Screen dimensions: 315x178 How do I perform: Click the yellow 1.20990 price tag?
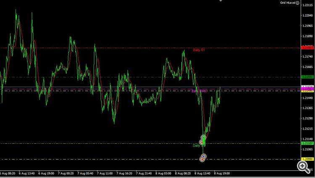307,159
